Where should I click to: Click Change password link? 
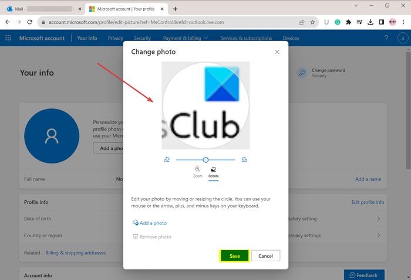(328, 70)
